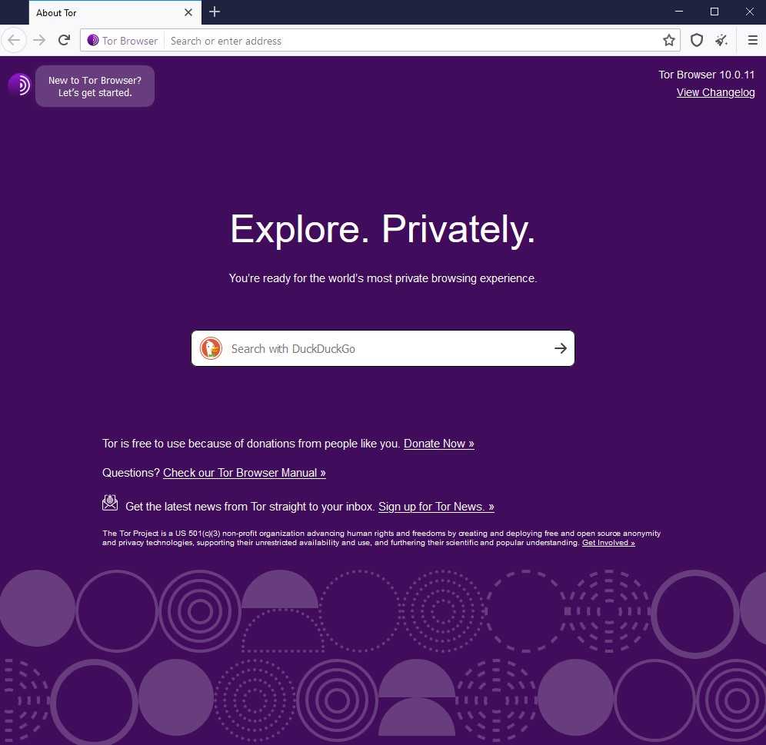
Task: Click the Tor onion logo icon
Action: pyautogui.click(x=19, y=85)
